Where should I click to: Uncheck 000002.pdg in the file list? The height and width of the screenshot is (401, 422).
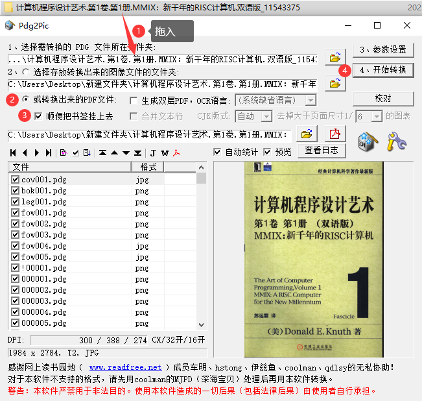point(15,290)
